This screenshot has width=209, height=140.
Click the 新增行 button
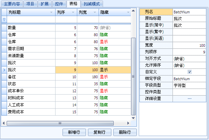pyautogui.click(x=74, y=132)
